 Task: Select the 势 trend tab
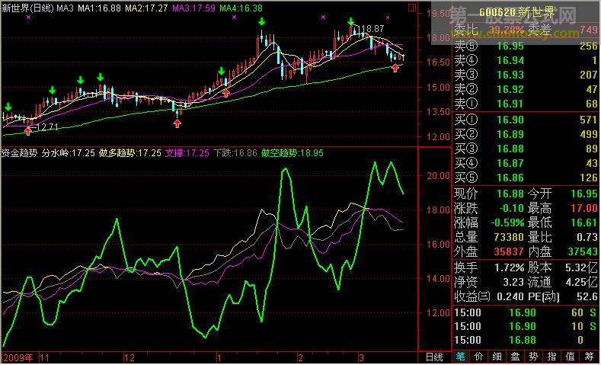coord(533,357)
